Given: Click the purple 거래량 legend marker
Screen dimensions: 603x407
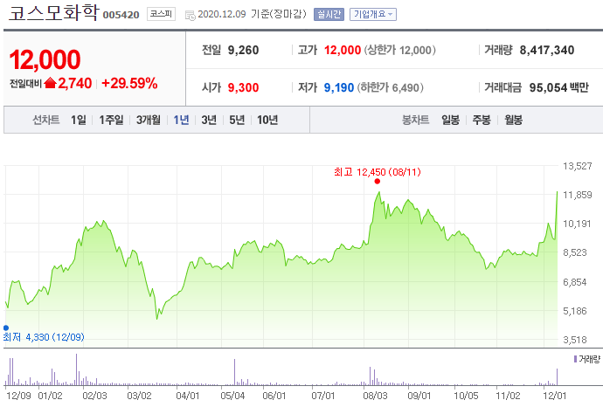Looking at the screenshot, I should (575, 359).
